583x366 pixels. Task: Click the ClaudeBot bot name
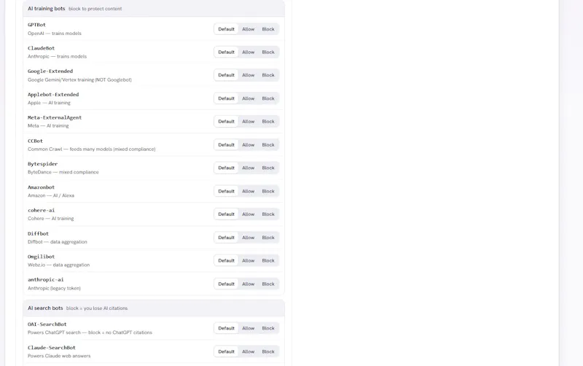pos(41,48)
